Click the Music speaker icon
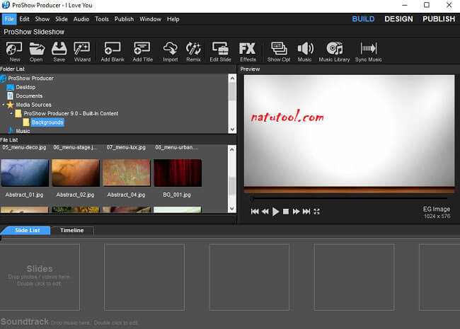Screen dimensions: 460x329 point(305,52)
